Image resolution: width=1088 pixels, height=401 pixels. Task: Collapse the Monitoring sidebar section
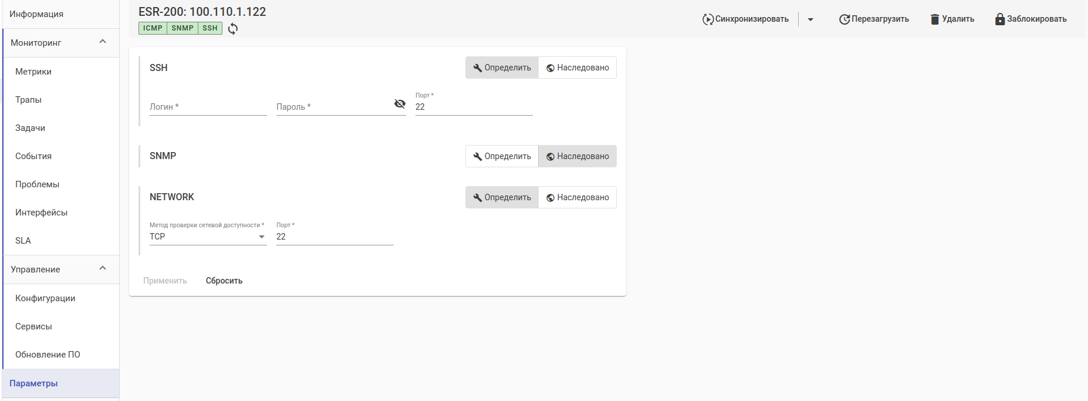103,42
